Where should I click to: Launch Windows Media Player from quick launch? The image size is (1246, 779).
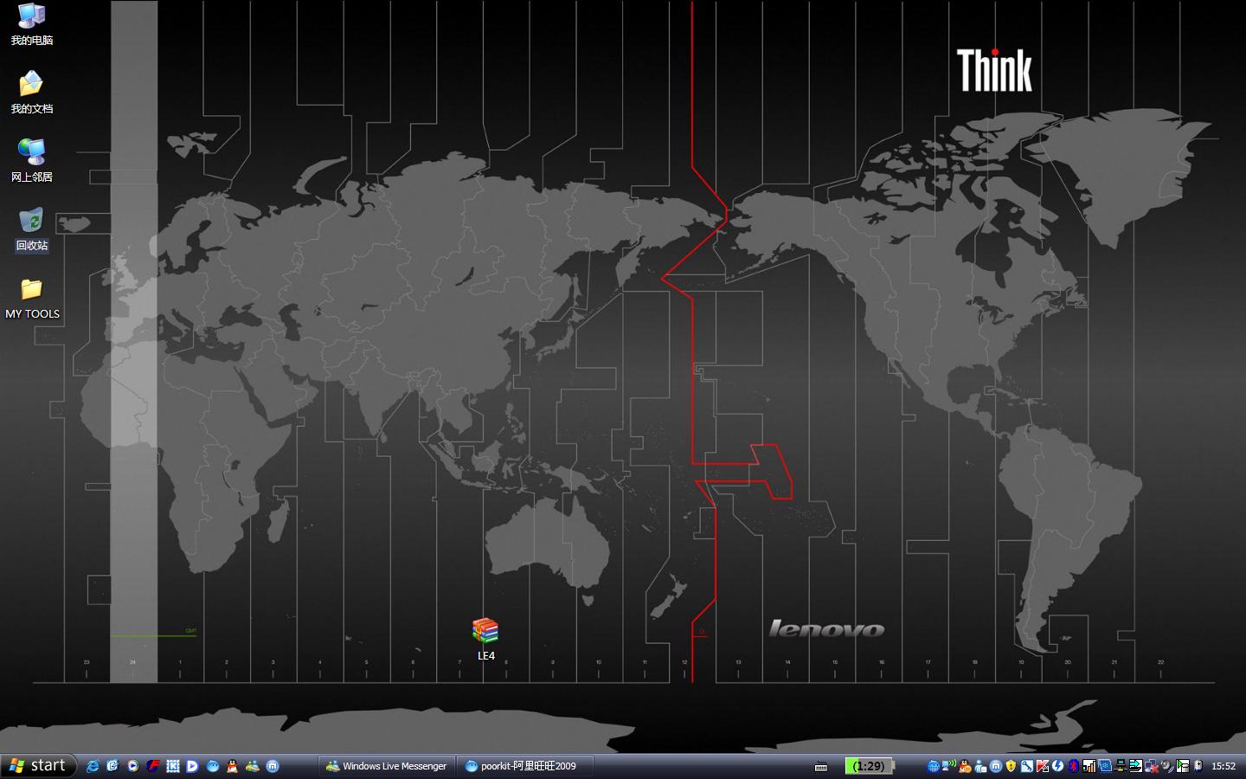pos(133,766)
